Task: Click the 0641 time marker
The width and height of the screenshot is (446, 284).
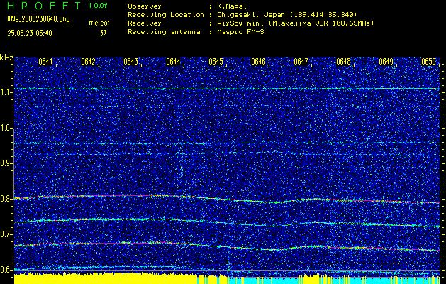Action: pos(45,62)
